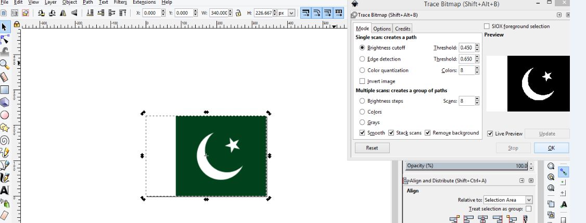The height and width of the screenshot is (223, 586).
Task: Open the Extensions menu
Action: point(145,2)
